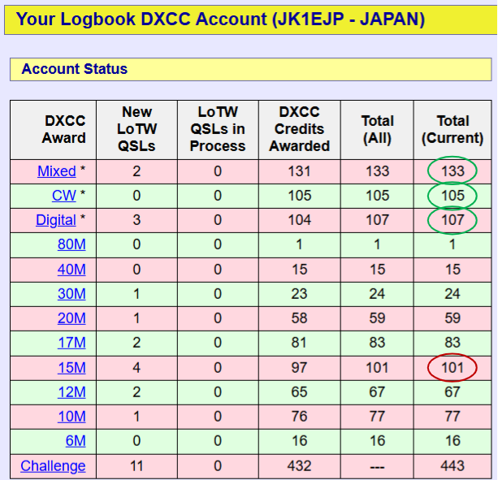Click Digital row credits awarded 104
This screenshot has height=480, width=498.
click(299, 220)
